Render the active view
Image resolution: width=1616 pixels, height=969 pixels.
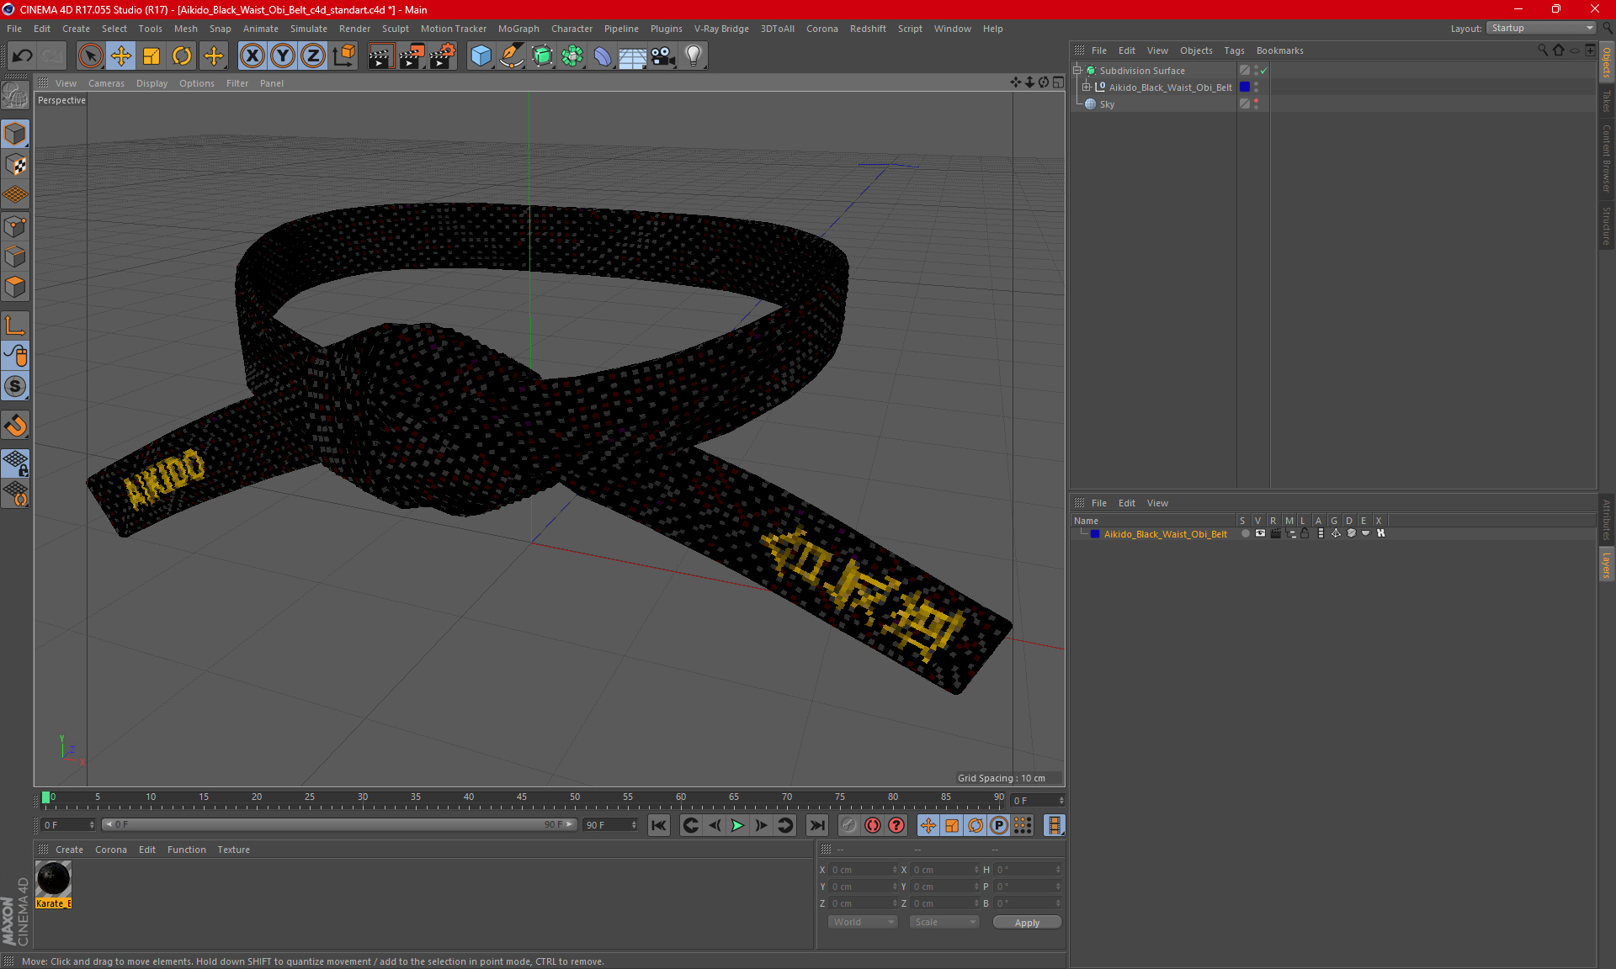click(x=380, y=56)
